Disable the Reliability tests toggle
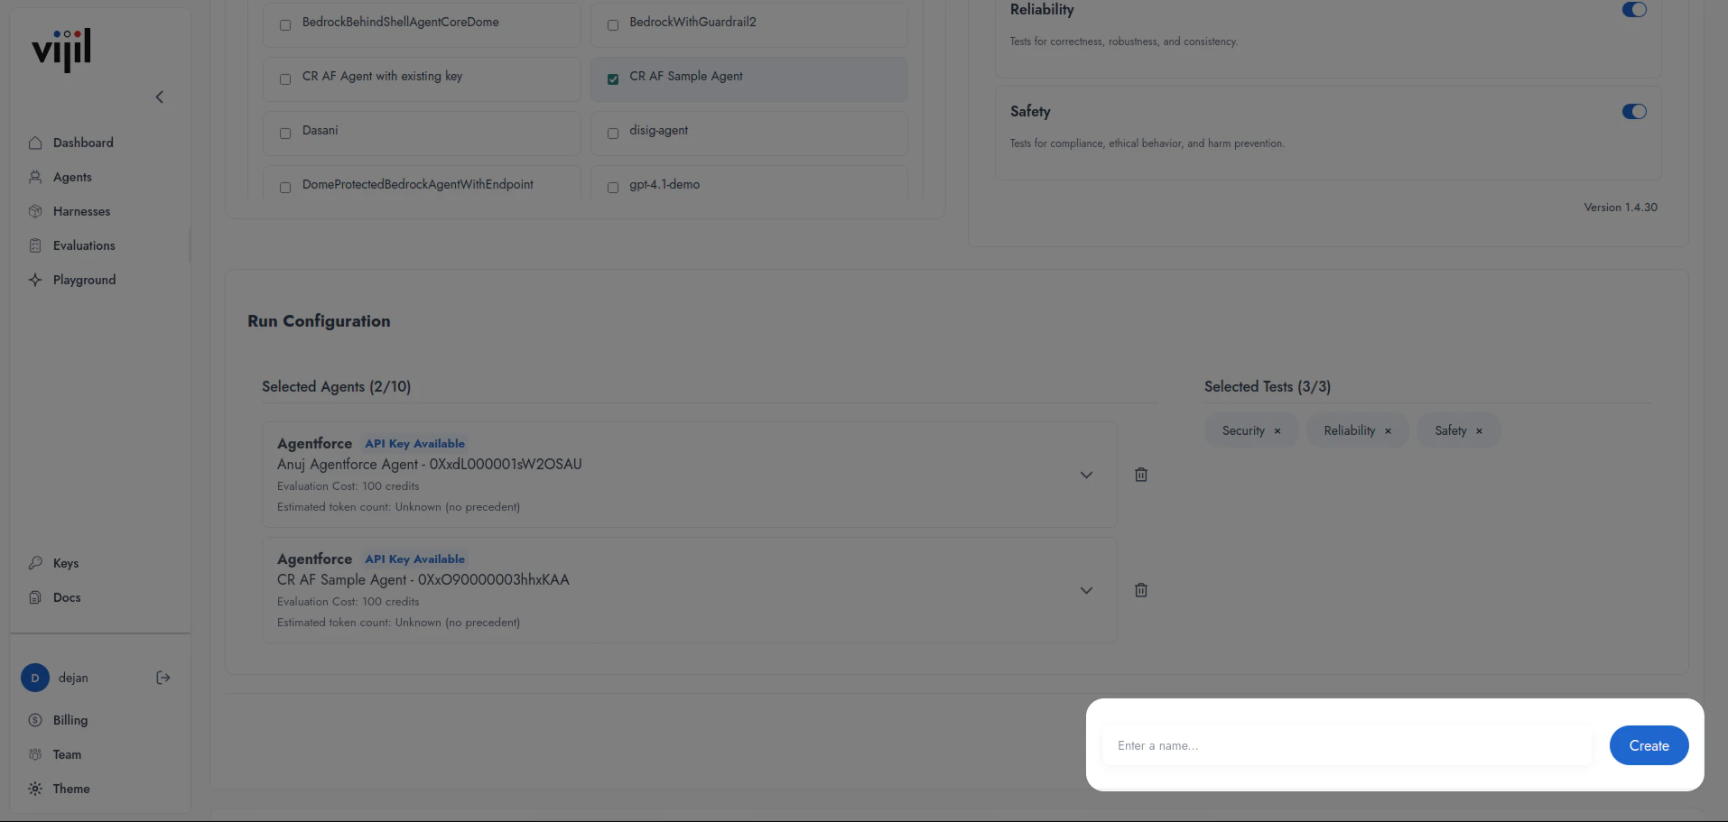The height and width of the screenshot is (822, 1728). point(1633,10)
